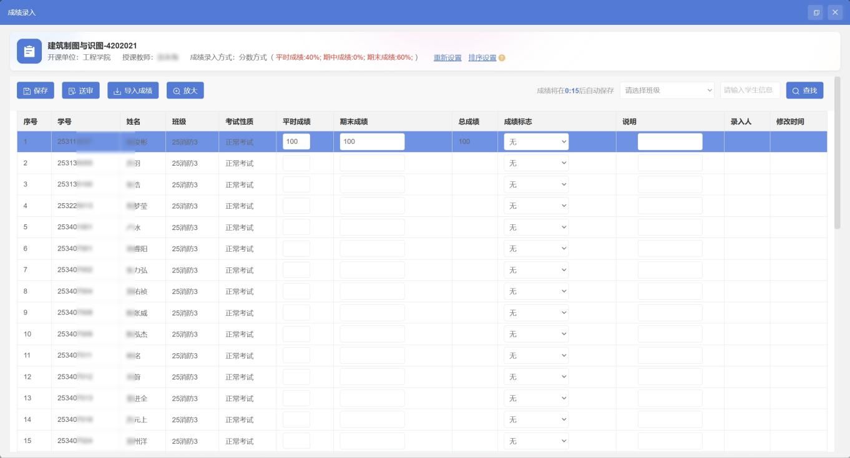Open 成绩标志 dropdown in row 10
This screenshot has width=850, height=458.
536,335
